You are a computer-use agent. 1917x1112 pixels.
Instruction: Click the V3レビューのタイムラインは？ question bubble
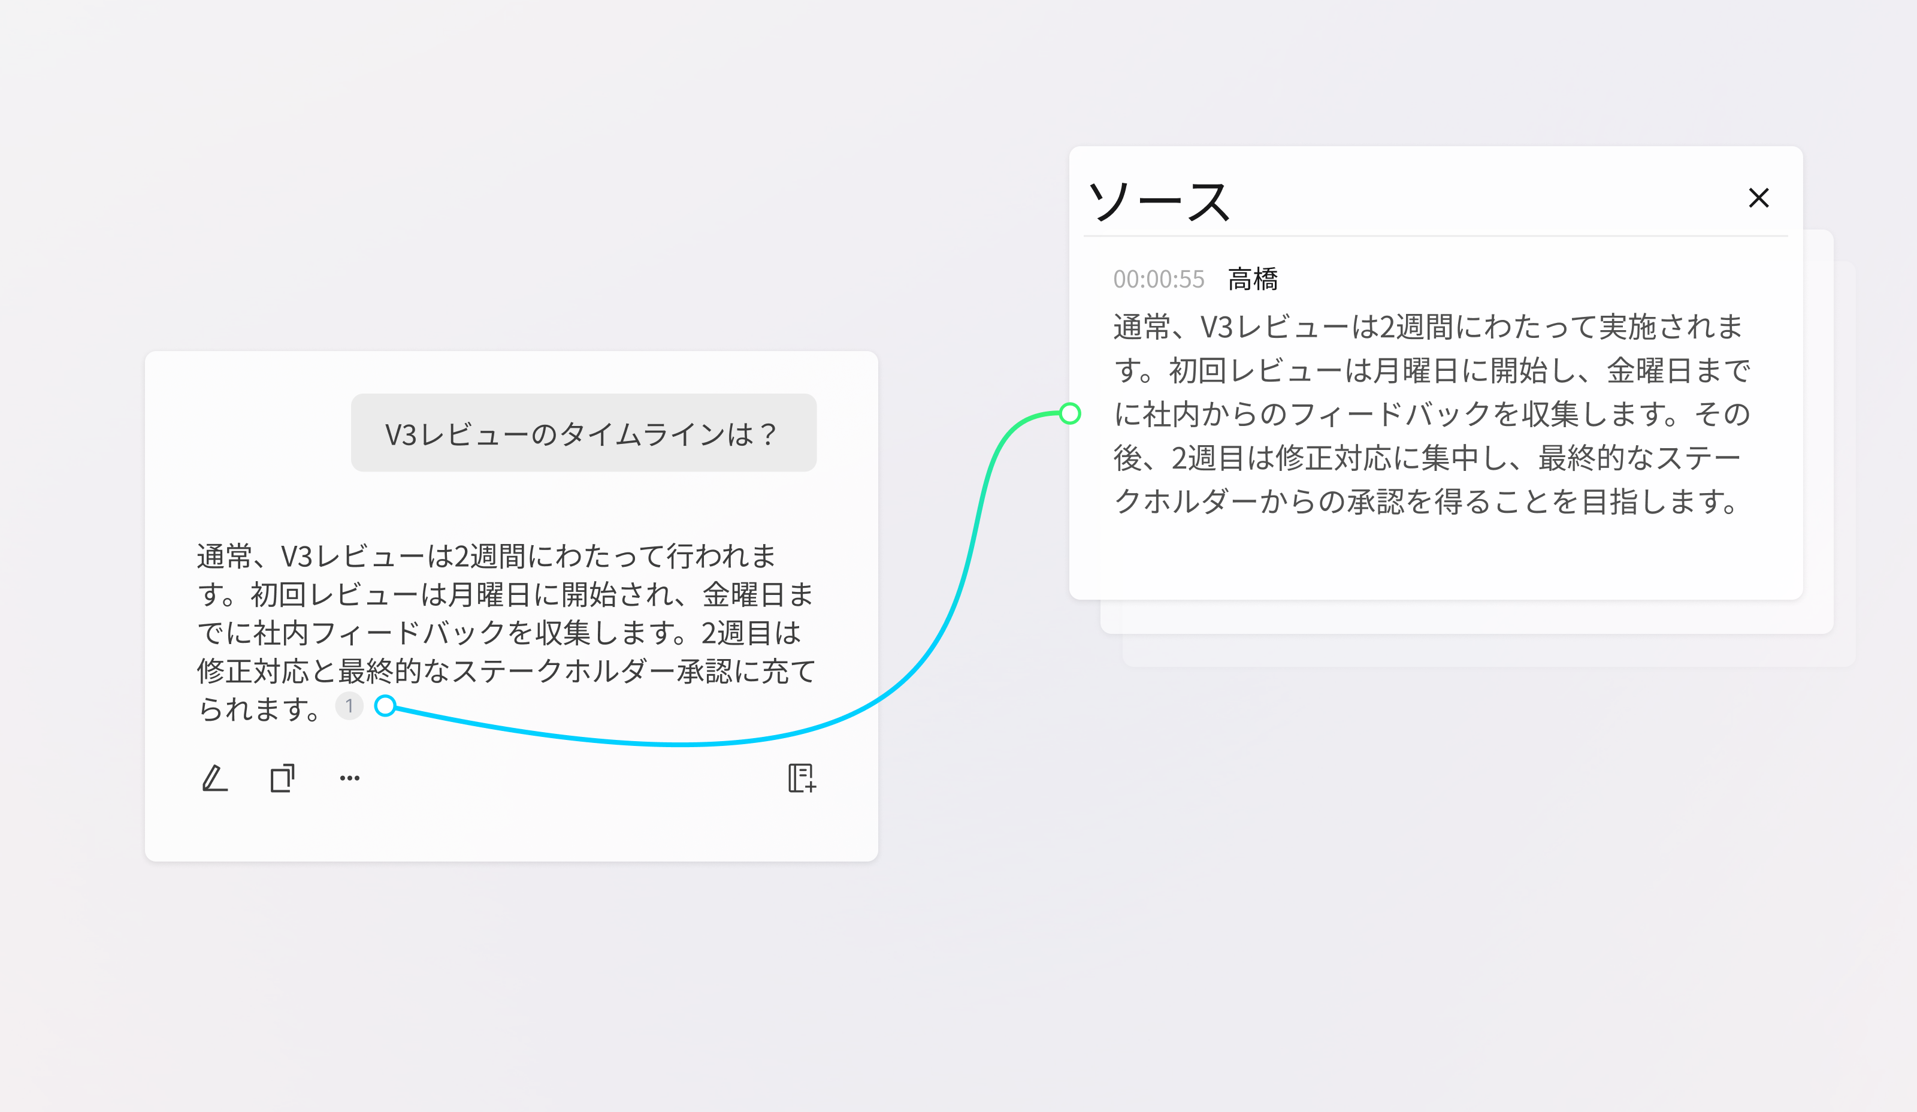point(583,433)
